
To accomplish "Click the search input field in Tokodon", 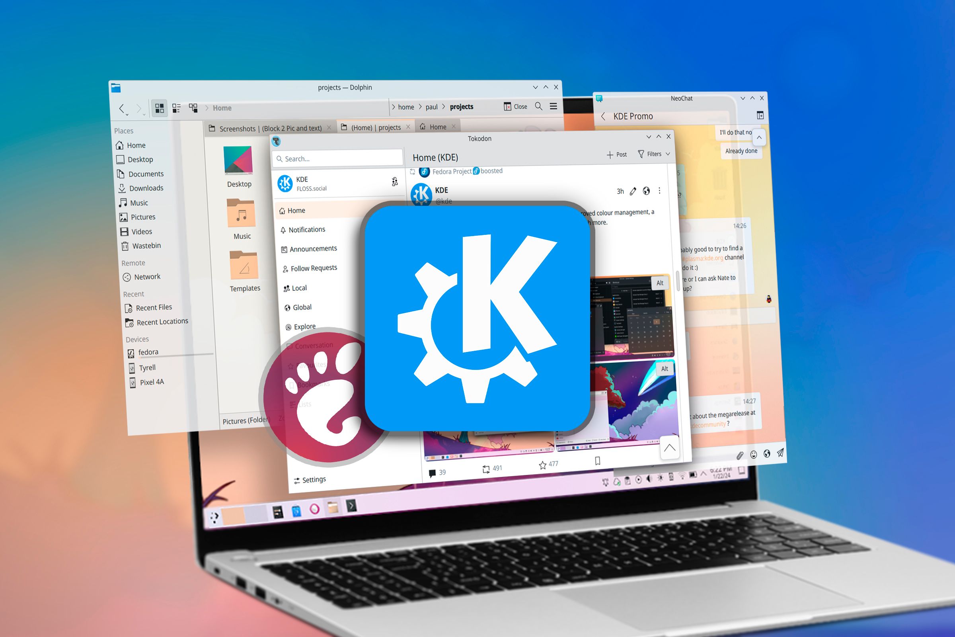I will point(337,157).
